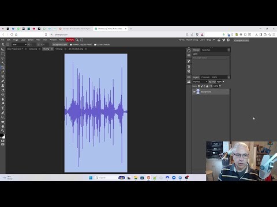Open the Layer menu
This screenshot has width=277, height=207.
[x=23, y=40]
